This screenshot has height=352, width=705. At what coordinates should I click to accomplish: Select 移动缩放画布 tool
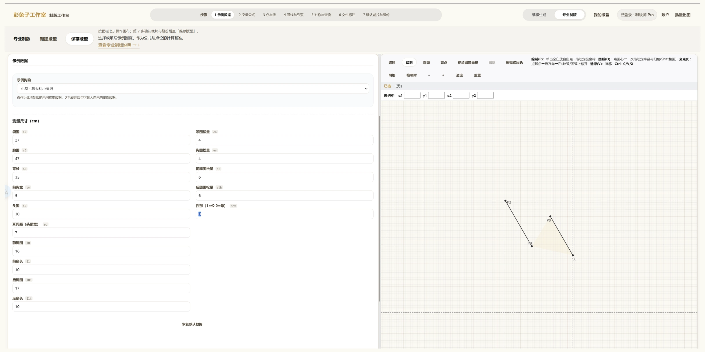pos(468,62)
